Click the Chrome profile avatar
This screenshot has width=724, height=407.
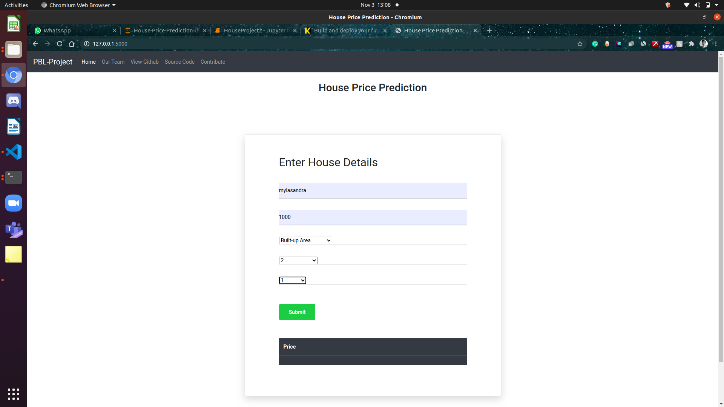704,44
